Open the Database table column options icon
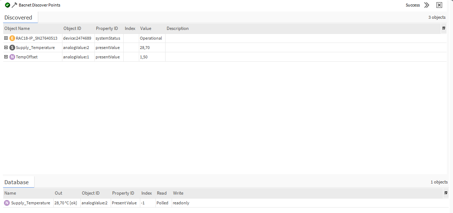This screenshot has height=213, width=453. 446,193
